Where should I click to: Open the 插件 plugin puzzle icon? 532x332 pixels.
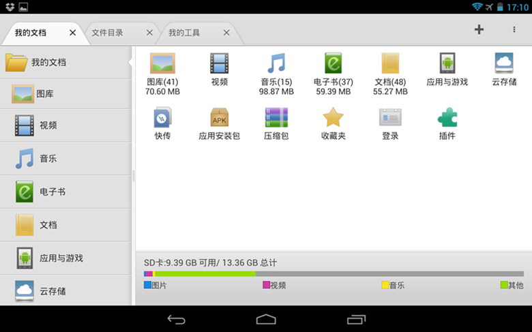tap(447, 118)
